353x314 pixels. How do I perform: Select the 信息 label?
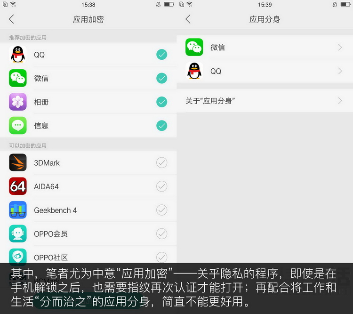pos(41,126)
